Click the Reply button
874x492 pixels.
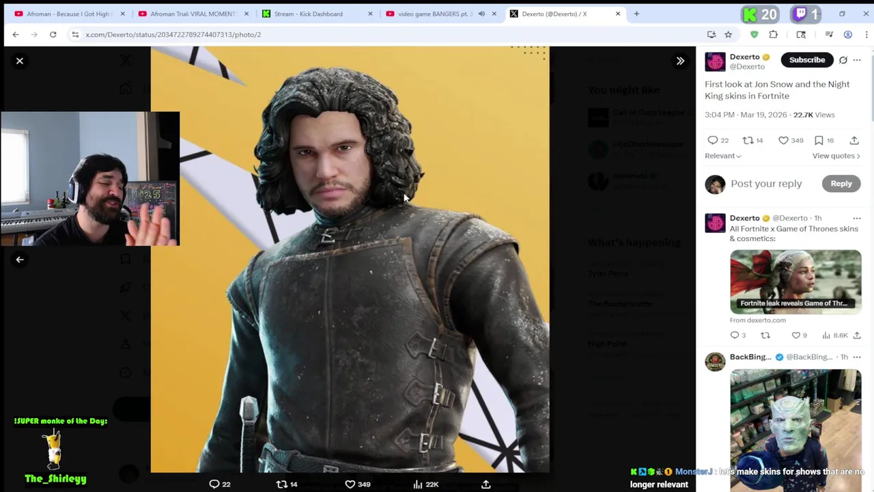(x=841, y=183)
